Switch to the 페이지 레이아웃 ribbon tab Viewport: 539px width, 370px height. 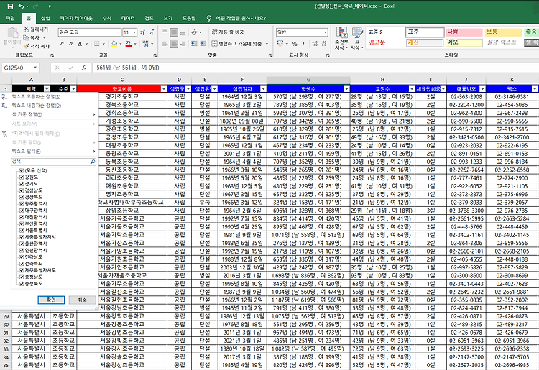click(76, 18)
